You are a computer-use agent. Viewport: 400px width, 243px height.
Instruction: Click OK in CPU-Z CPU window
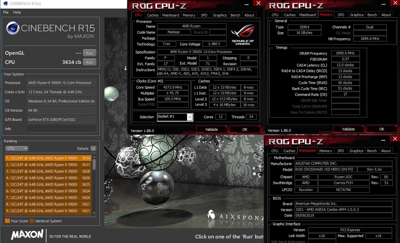(245, 129)
